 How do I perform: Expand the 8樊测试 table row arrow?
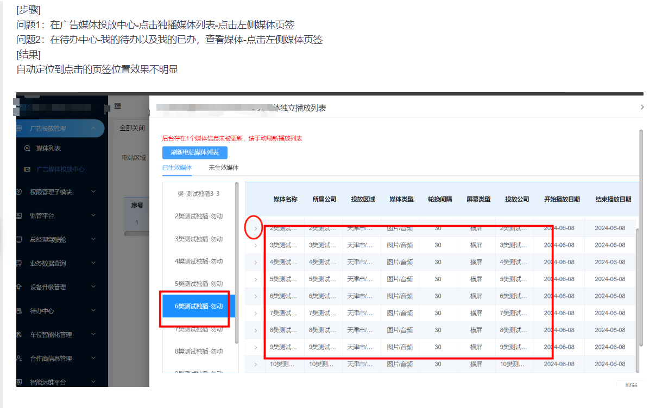(256, 330)
